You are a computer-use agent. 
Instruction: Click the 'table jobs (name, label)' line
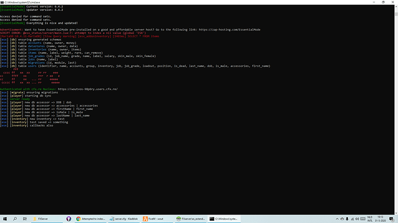point(29,59)
